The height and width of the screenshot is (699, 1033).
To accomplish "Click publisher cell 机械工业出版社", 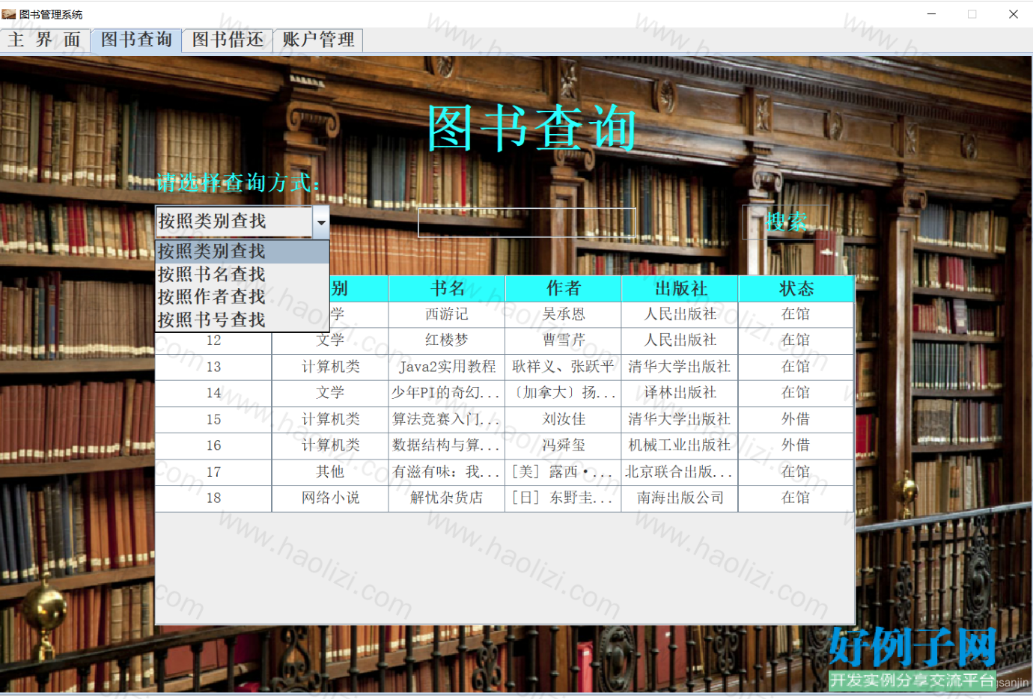I will click(680, 445).
